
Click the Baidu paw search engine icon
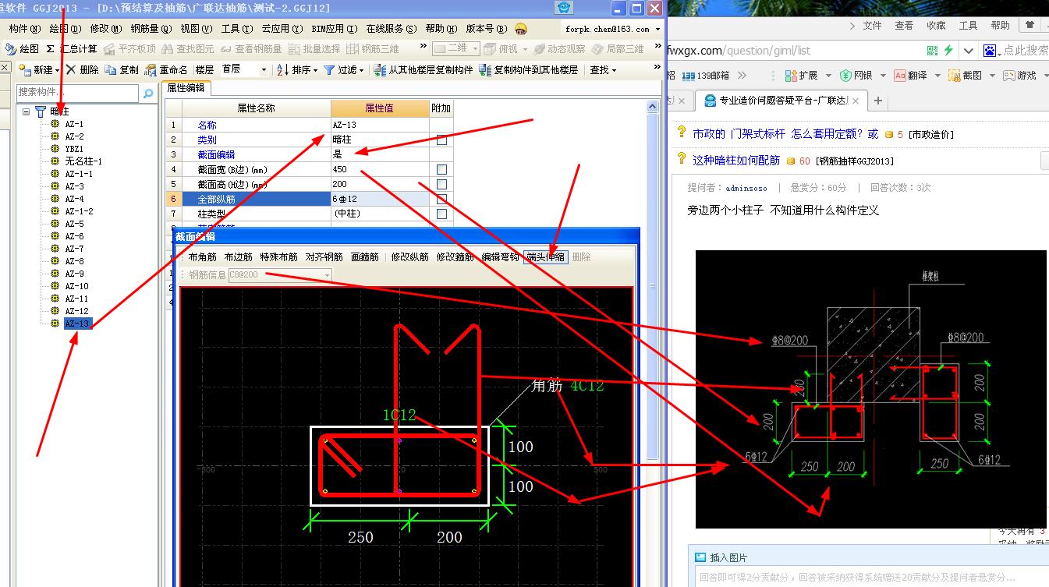[x=991, y=50]
